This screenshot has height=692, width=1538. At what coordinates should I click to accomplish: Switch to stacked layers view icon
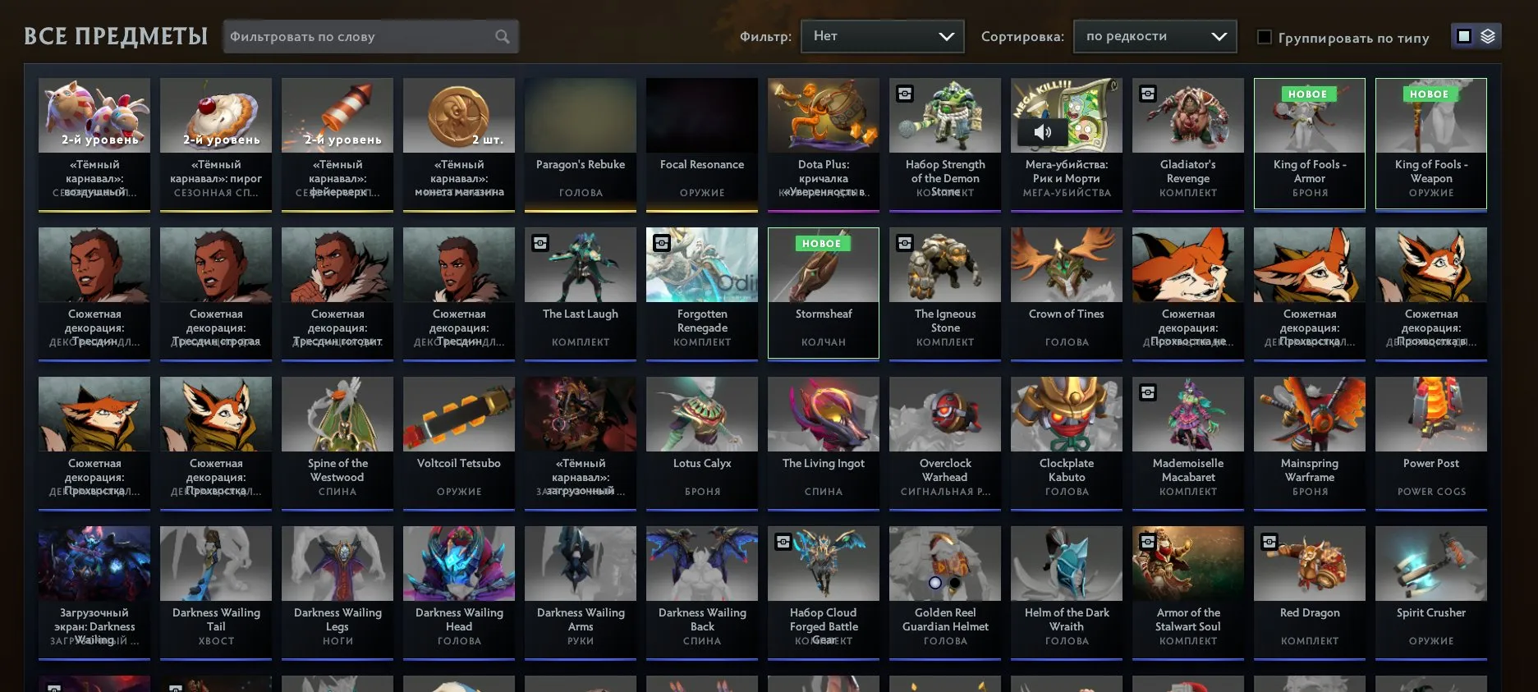pos(1488,36)
